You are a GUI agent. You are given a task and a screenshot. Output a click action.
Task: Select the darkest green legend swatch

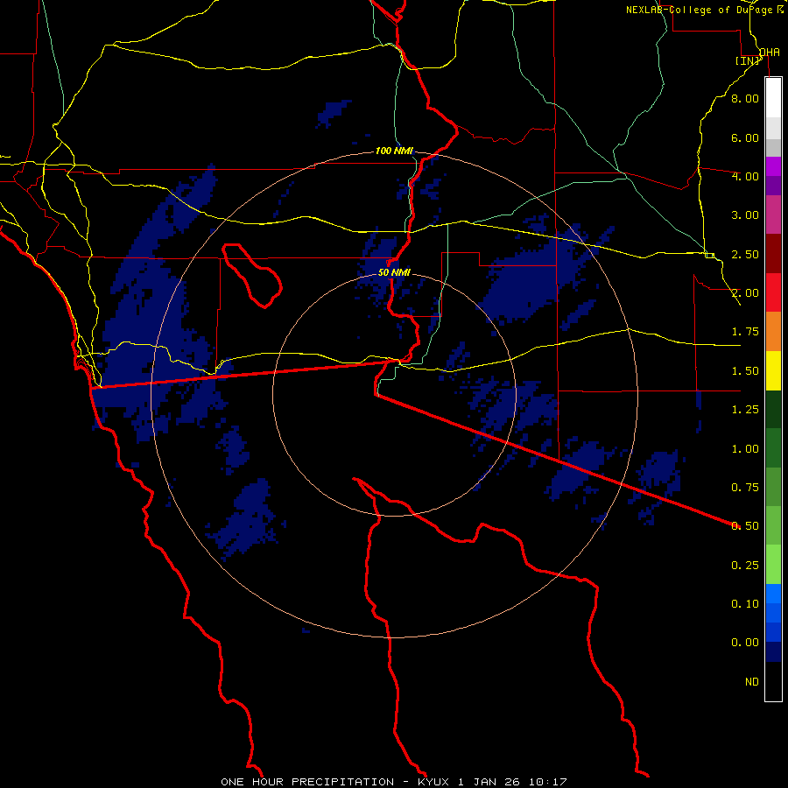point(773,410)
